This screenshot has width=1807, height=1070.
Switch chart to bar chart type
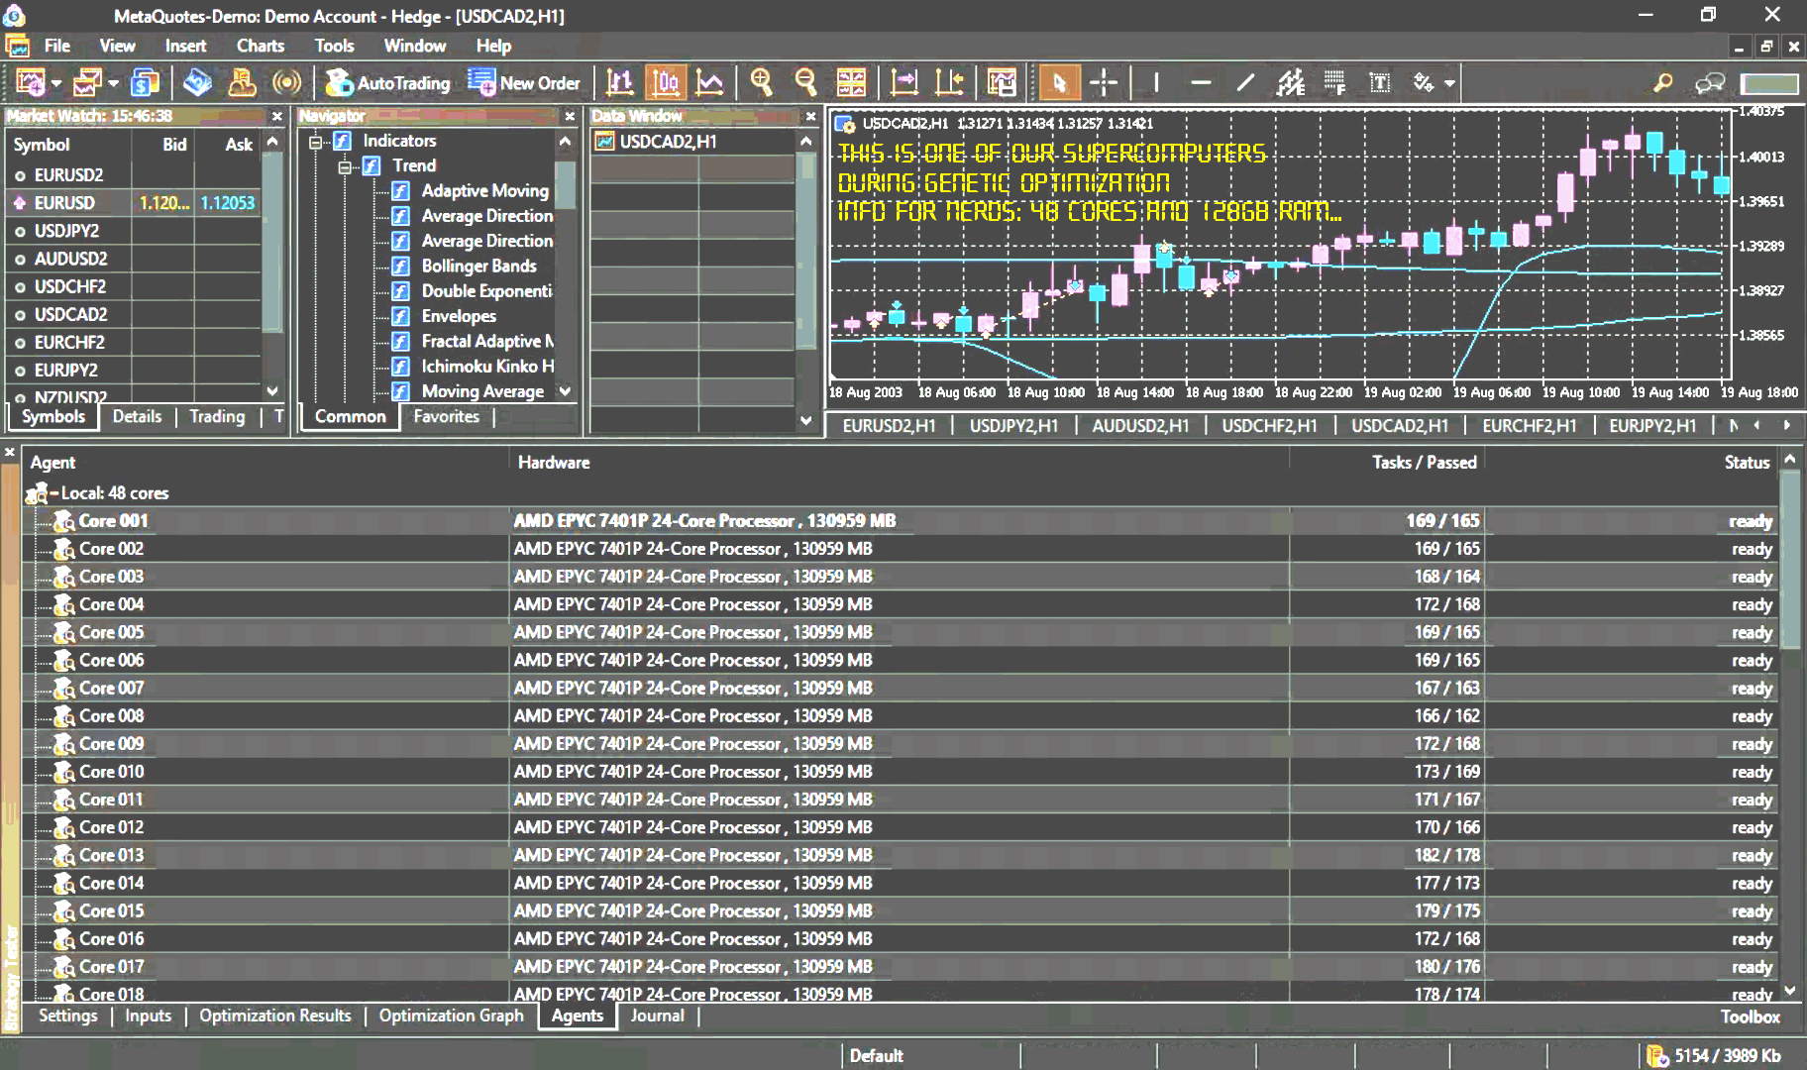620,83
